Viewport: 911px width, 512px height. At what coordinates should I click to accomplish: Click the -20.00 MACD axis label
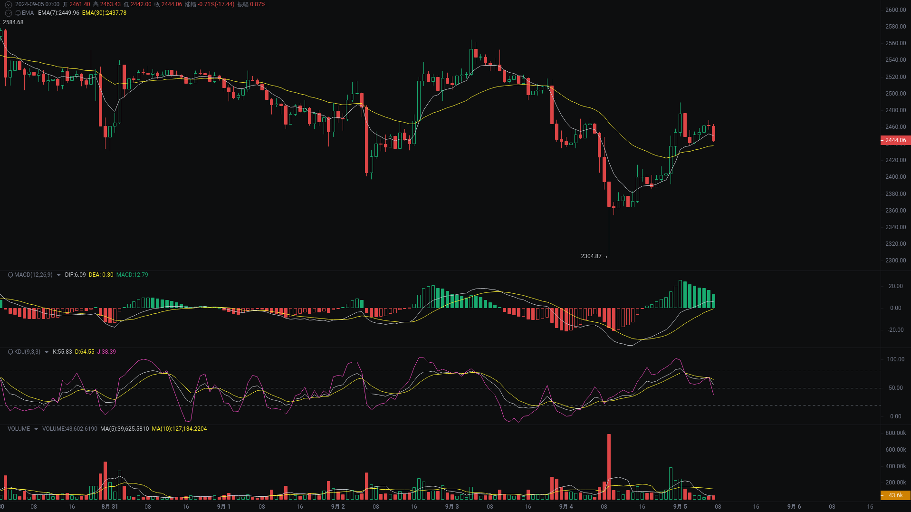895,330
